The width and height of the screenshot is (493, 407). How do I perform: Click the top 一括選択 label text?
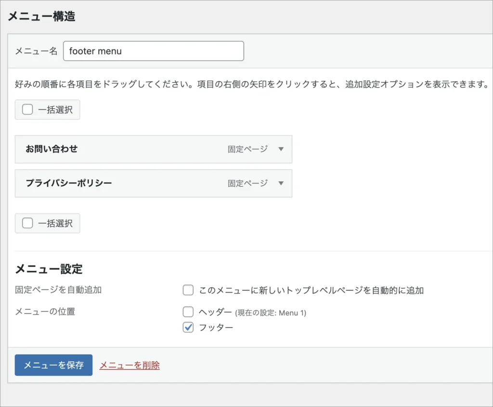click(x=55, y=110)
